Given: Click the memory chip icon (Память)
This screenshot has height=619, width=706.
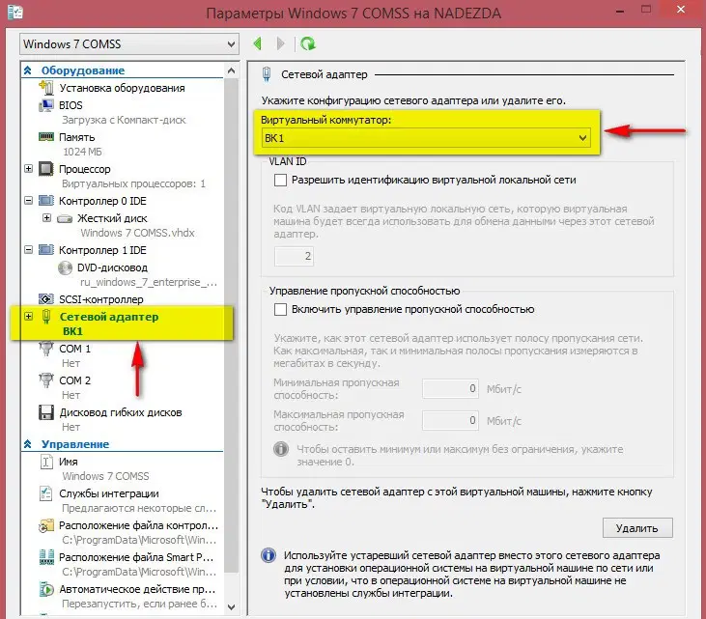Looking at the screenshot, I should point(46,137).
